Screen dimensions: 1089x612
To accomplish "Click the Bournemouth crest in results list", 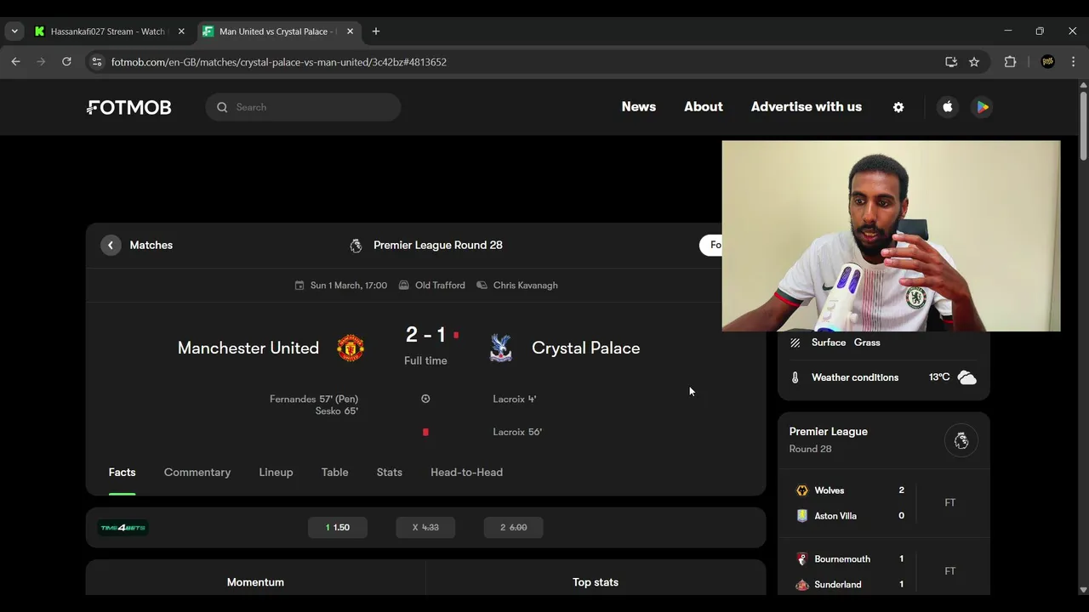I will tap(801, 559).
